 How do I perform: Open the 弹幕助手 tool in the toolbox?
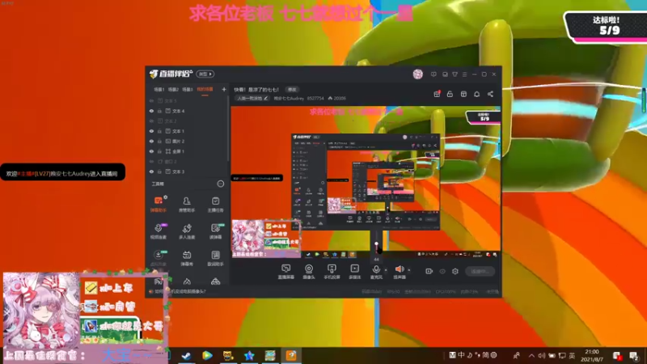(x=158, y=204)
